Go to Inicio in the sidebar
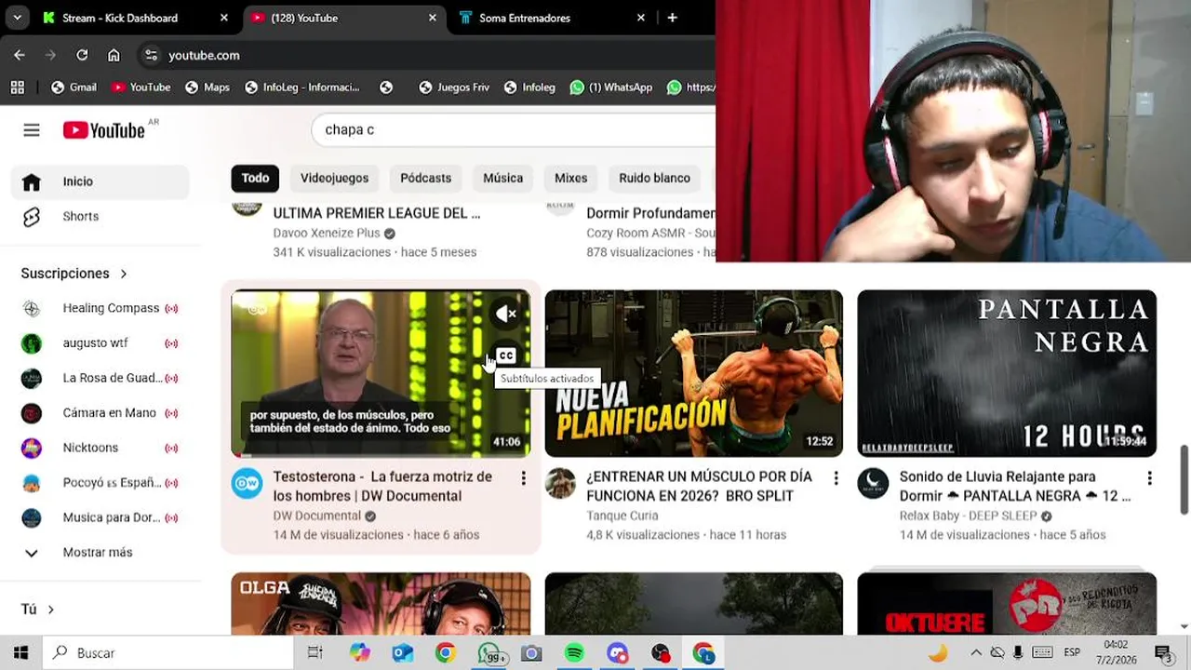Viewport: 1191px width, 670px height. 100,181
